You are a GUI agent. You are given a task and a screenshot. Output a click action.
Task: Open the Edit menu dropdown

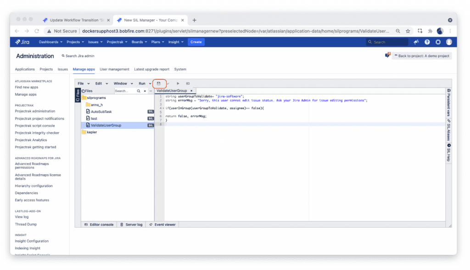click(101, 83)
